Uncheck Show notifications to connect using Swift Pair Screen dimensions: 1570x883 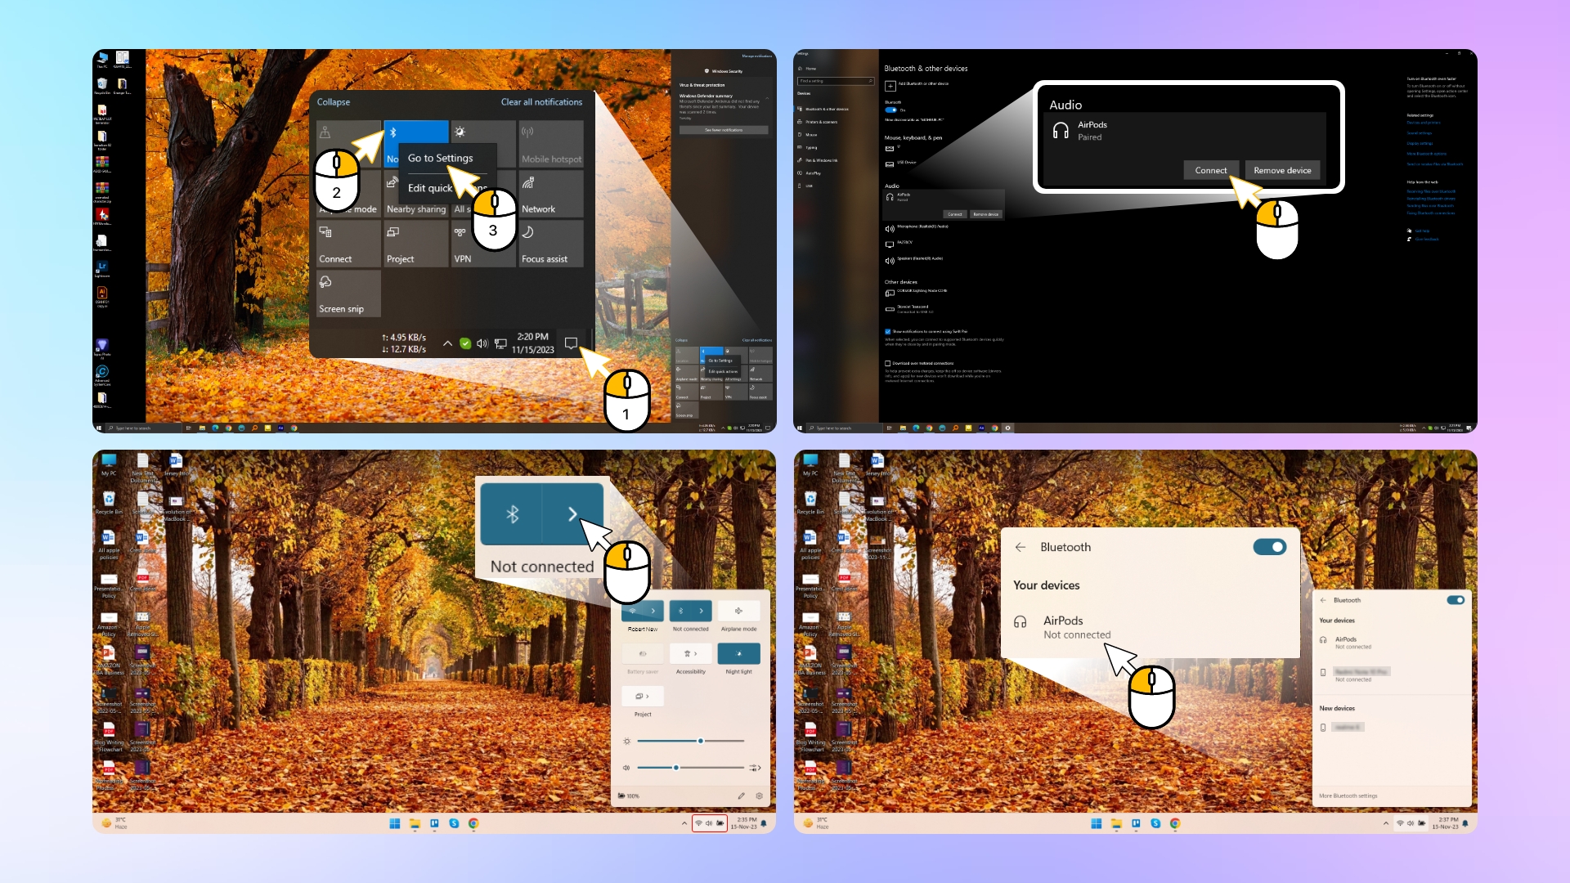887,332
